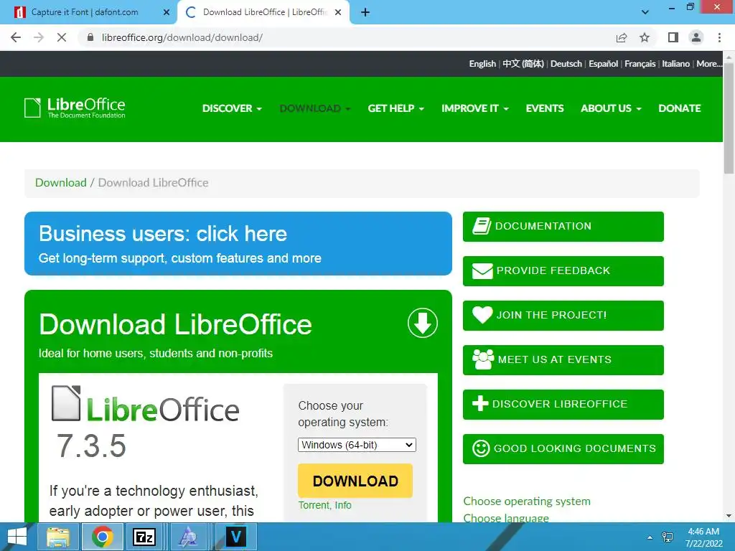
Task: Click the page vertical scrollbar thumb
Action: (x=729, y=117)
